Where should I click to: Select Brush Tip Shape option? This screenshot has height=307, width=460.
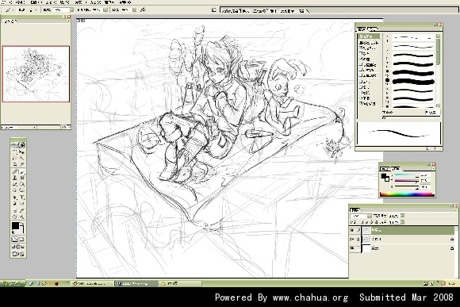coord(369,43)
